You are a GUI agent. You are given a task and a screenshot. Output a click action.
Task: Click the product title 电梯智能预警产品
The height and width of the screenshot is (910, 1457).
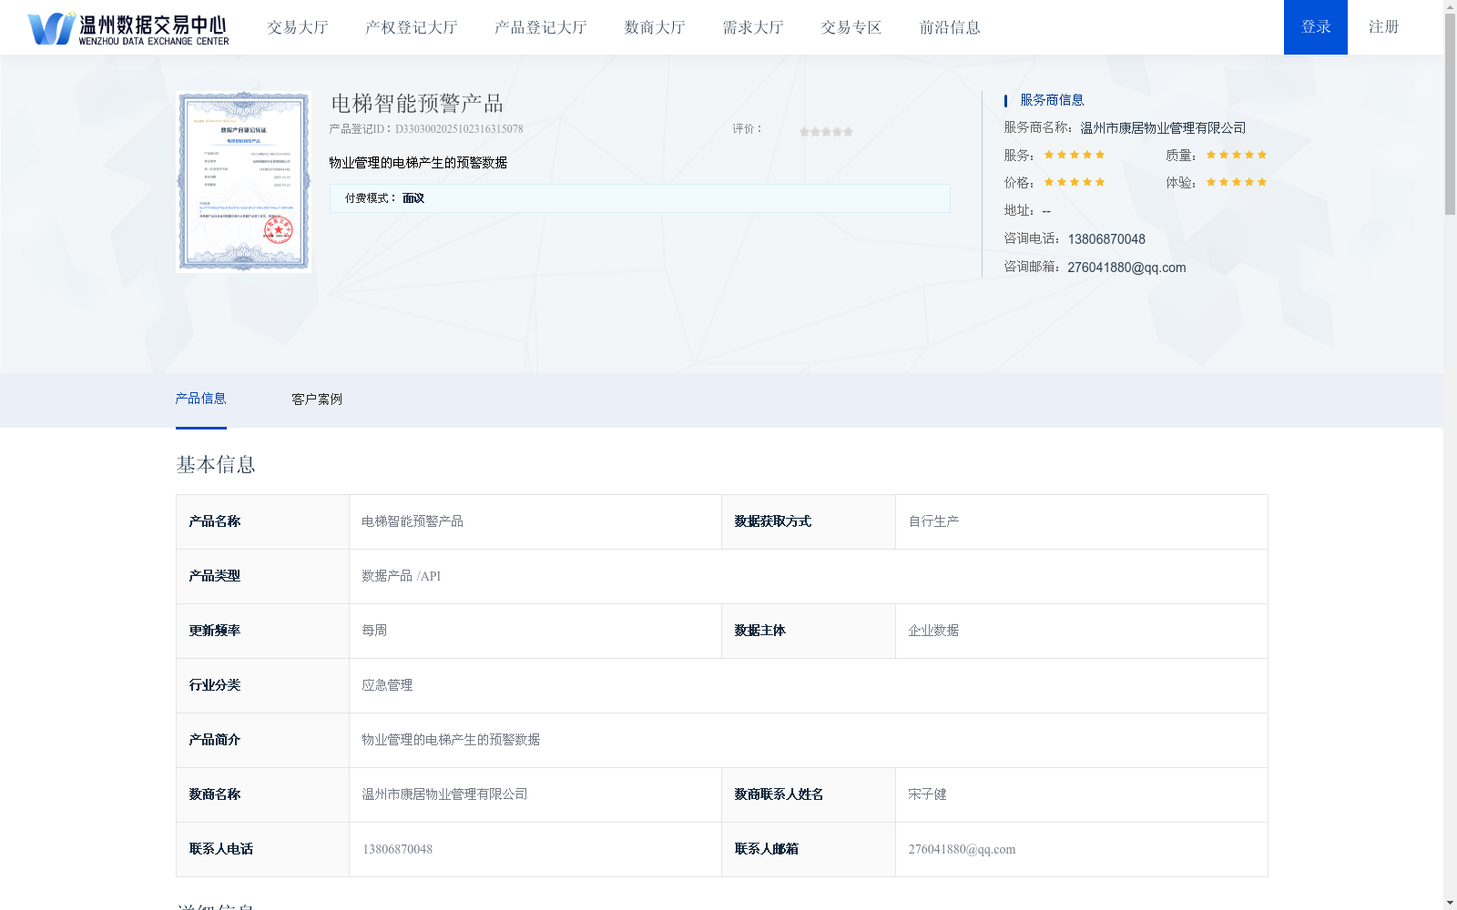tap(417, 104)
